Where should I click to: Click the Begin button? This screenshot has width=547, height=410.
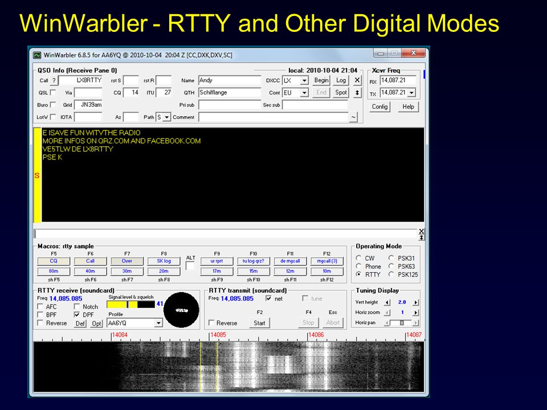[x=321, y=80]
